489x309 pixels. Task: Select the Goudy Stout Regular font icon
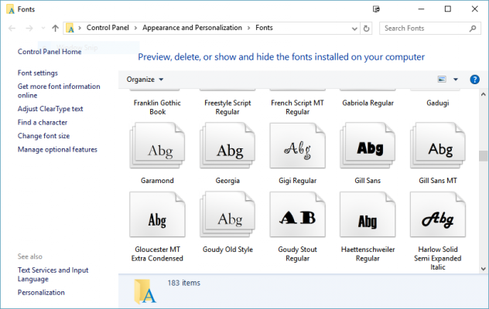pyautogui.click(x=298, y=215)
